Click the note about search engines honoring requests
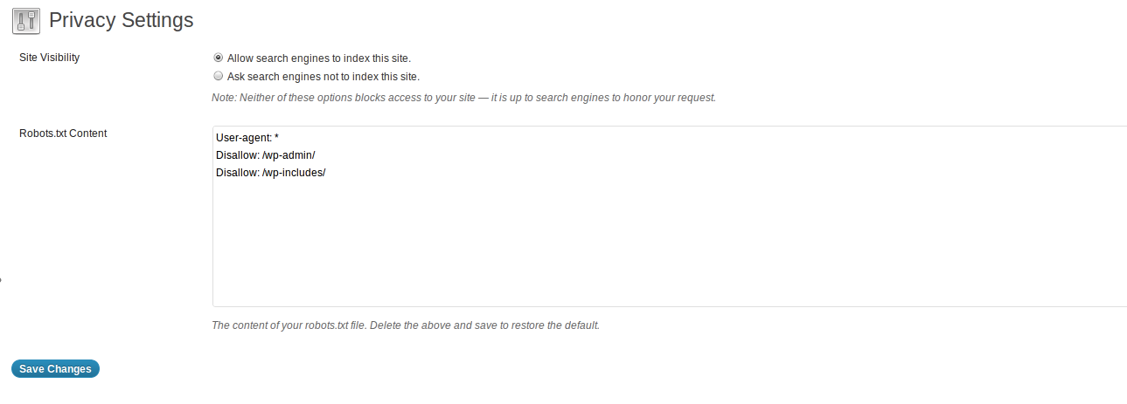 pyautogui.click(x=463, y=98)
